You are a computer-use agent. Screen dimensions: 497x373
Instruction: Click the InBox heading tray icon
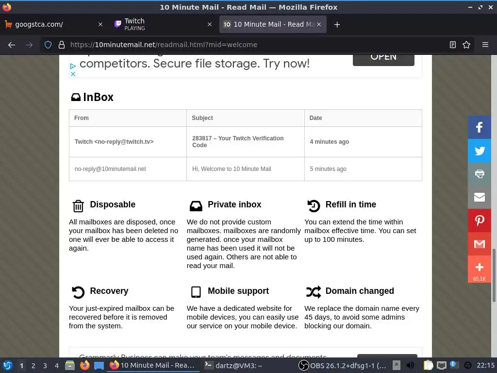coord(76,97)
